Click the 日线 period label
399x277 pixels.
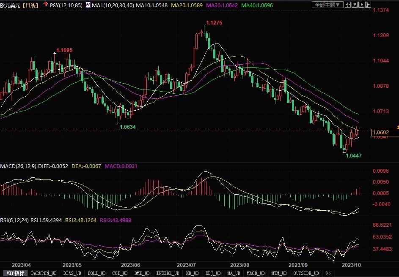30,5
